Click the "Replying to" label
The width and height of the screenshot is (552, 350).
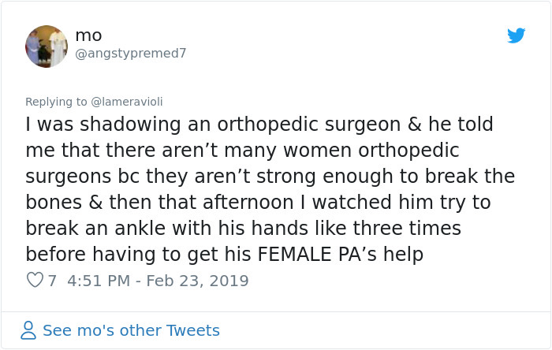click(55, 101)
